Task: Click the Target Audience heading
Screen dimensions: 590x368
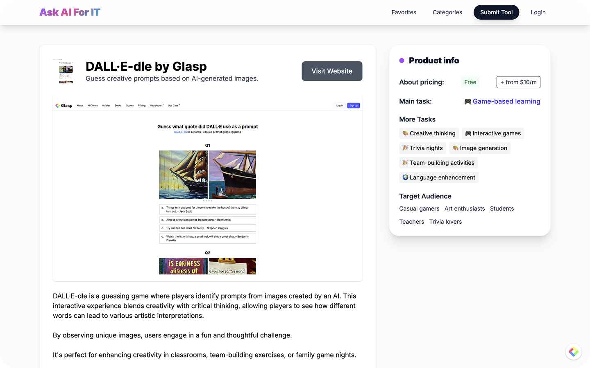Action: point(425,196)
